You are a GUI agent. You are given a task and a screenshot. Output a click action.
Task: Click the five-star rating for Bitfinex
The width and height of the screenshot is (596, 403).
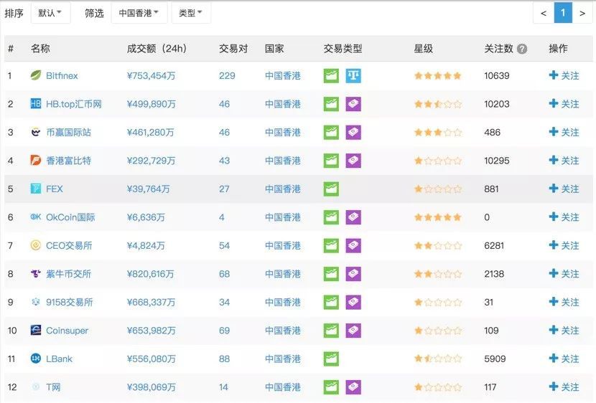tap(438, 76)
